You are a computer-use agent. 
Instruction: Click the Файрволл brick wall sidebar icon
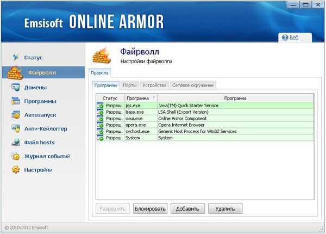(15, 73)
